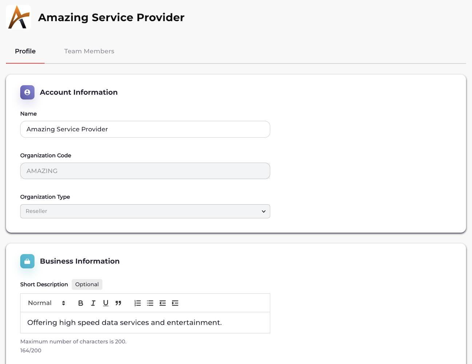Toggle bold formatting in description editor
The width and height of the screenshot is (472, 364).
click(81, 303)
